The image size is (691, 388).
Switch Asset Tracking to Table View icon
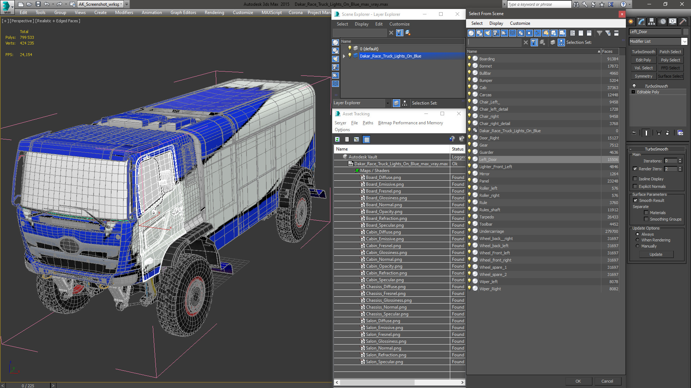click(x=367, y=139)
